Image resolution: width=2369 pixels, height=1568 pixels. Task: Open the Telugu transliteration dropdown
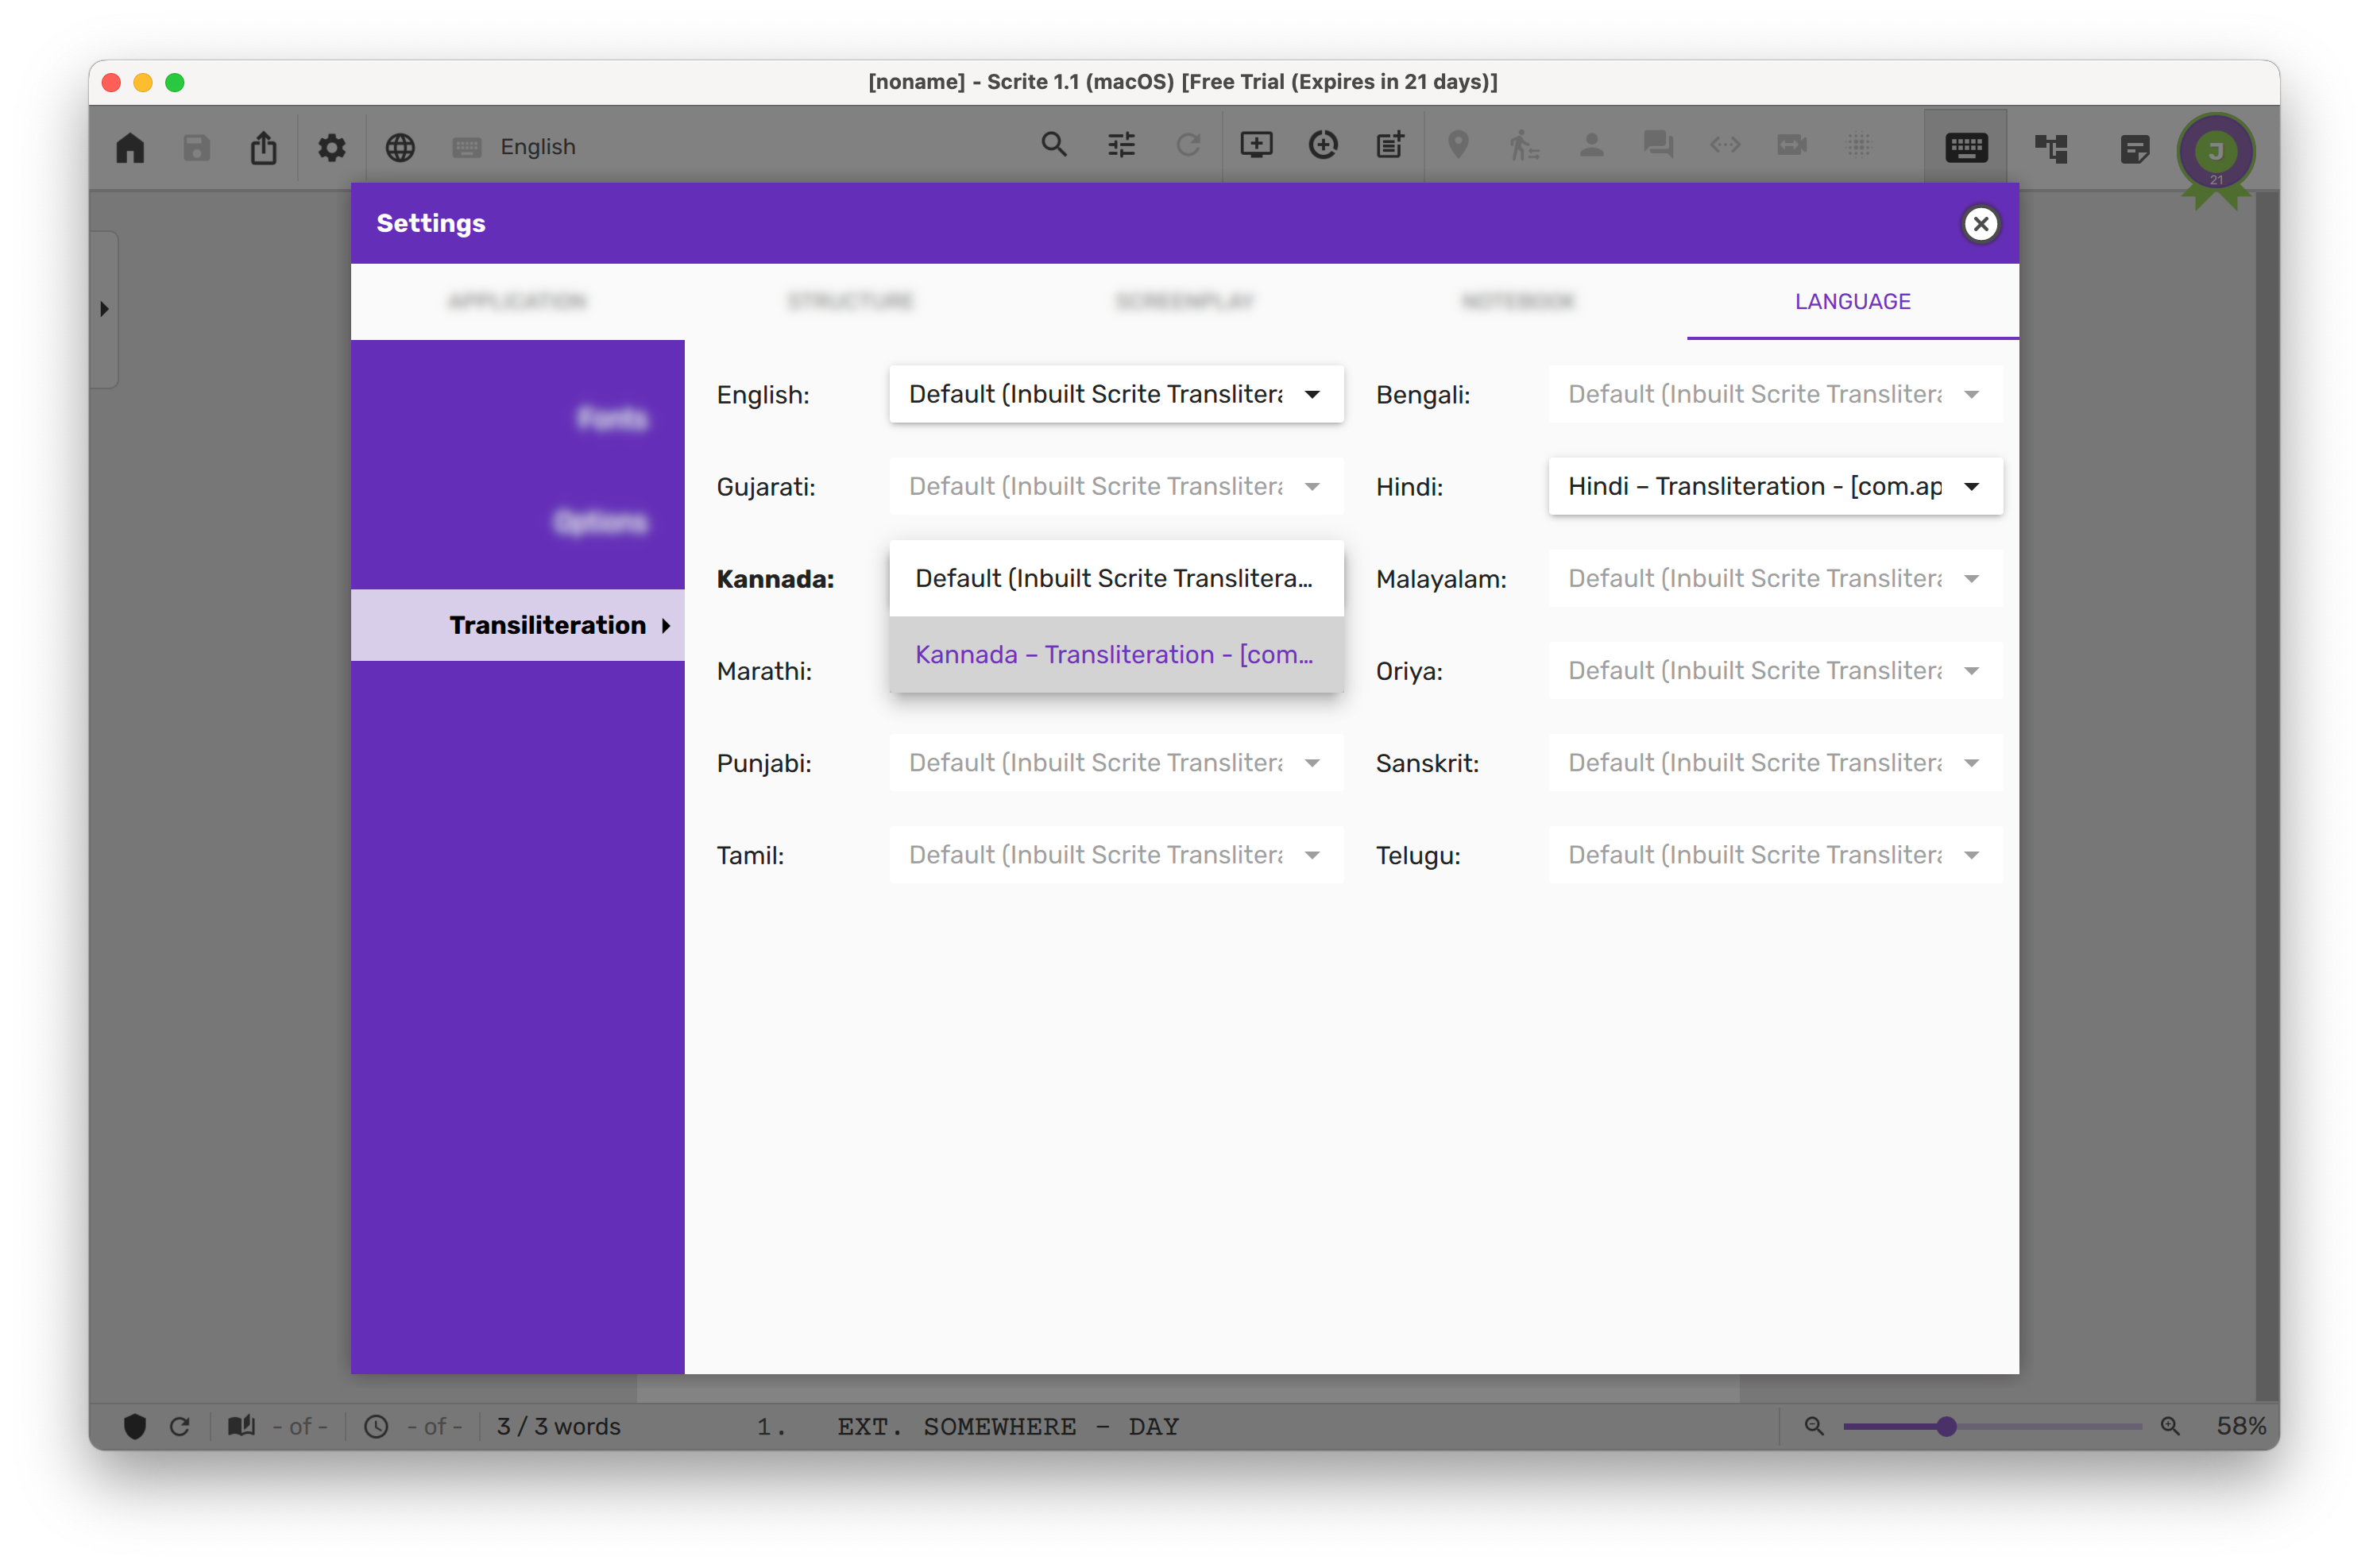coord(1775,854)
